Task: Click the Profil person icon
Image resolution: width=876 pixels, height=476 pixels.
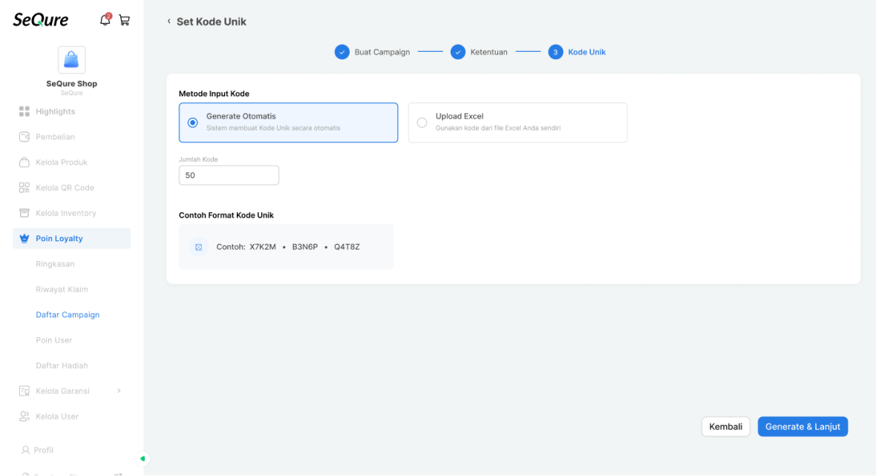Action: click(25, 450)
